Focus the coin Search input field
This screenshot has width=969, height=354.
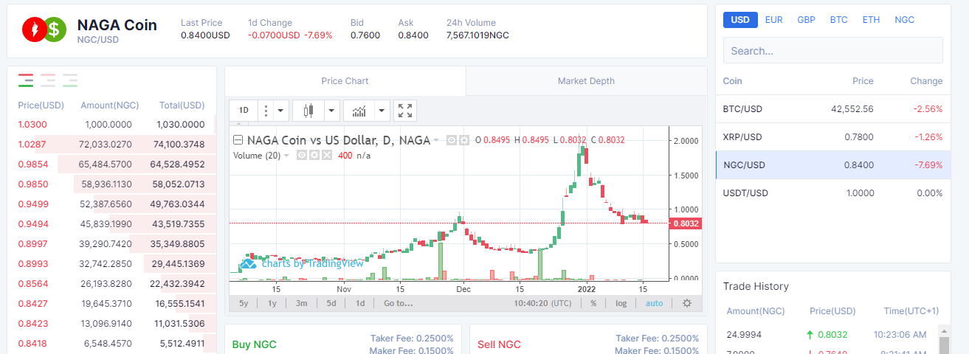(x=833, y=50)
